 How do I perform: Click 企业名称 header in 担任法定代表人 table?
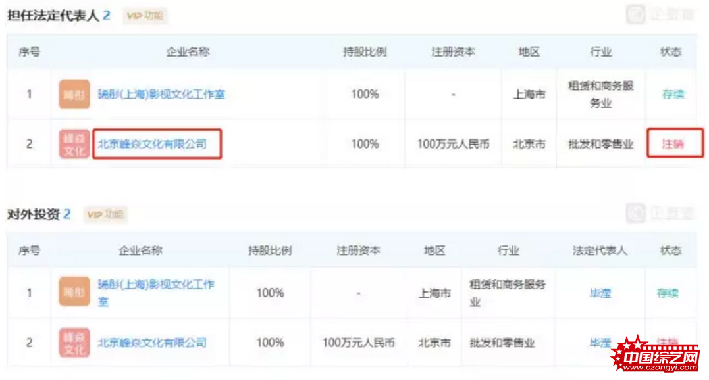pos(188,52)
